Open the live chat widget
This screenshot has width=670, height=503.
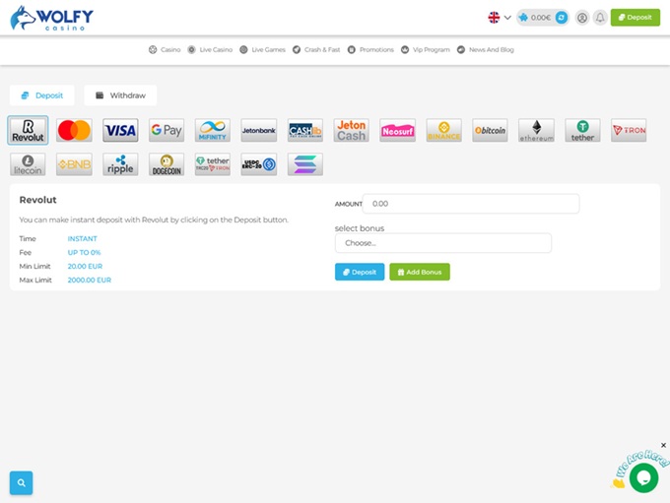(x=643, y=476)
